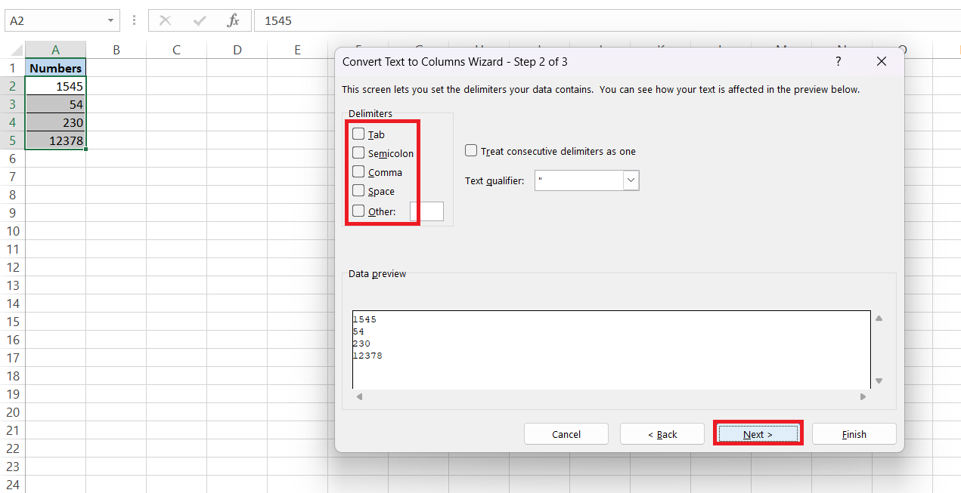Click the Other delimiter text field

point(426,211)
